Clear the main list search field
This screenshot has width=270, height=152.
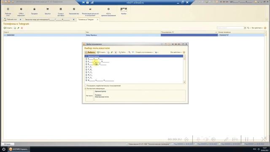[x=245, y=28]
